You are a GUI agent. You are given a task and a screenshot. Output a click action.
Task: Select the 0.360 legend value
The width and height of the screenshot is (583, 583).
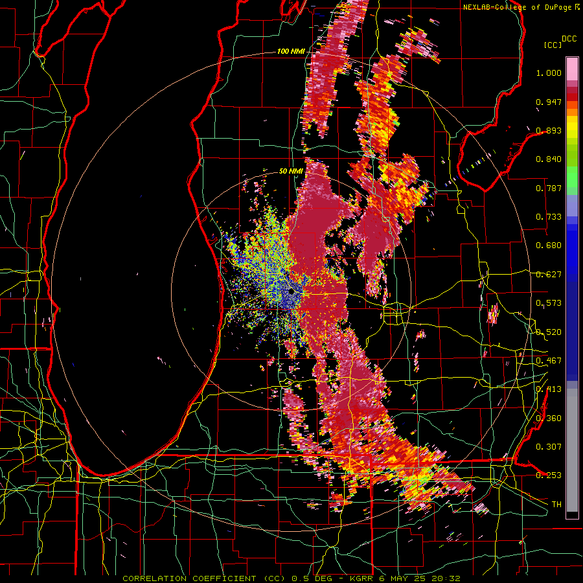(549, 418)
